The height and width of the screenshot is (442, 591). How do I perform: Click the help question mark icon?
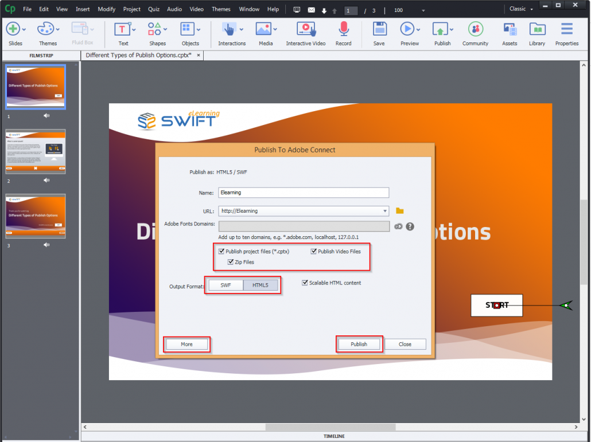[x=410, y=226]
